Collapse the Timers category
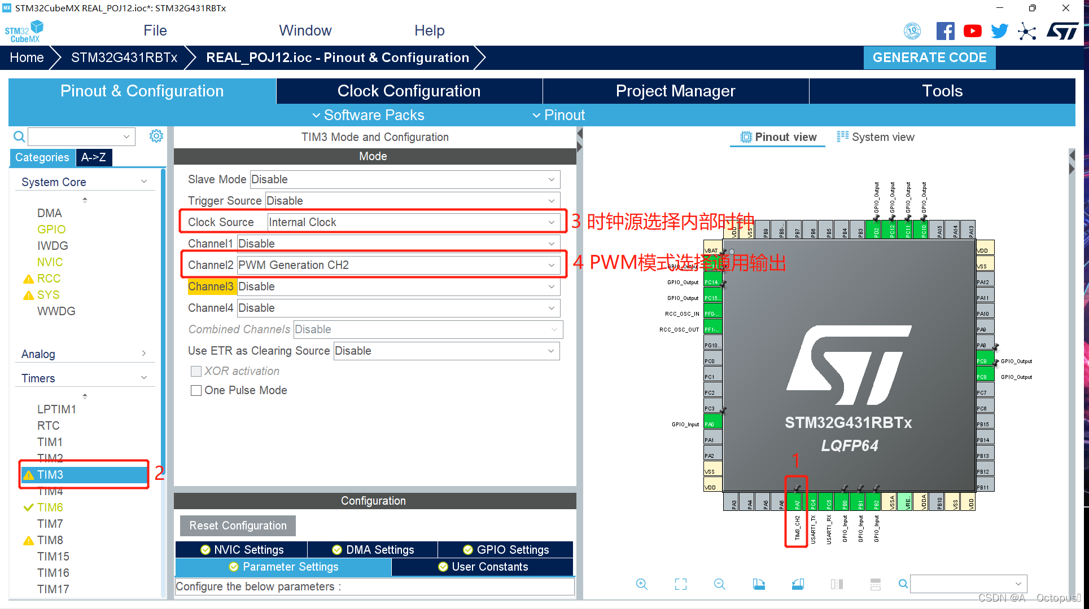 [x=144, y=378]
